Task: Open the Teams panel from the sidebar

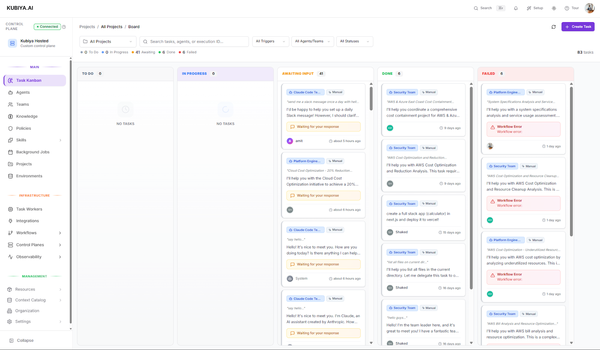Action: 22,104
